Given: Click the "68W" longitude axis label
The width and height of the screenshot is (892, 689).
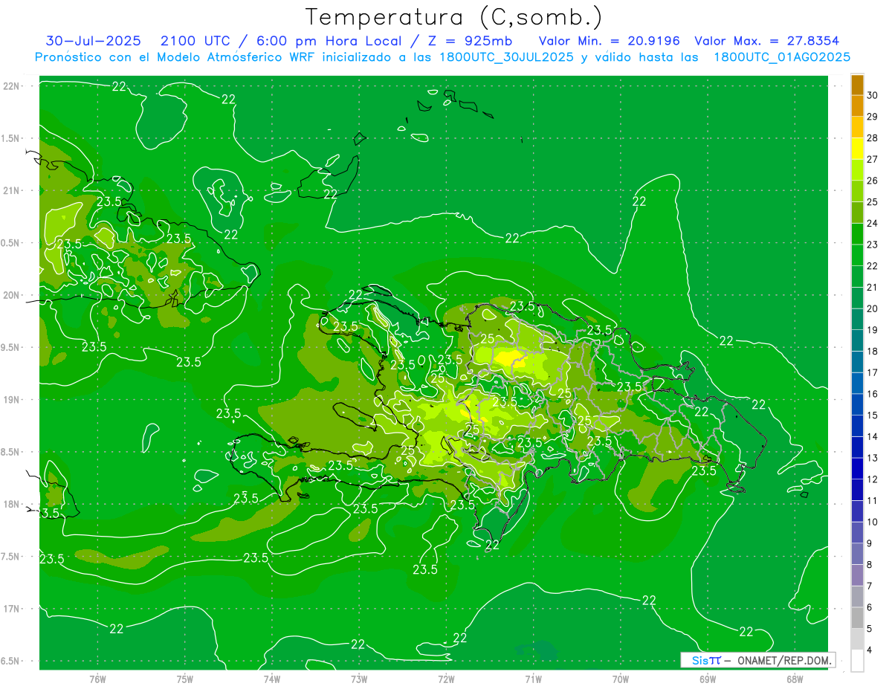Looking at the screenshot, I should tap(795, 679).
